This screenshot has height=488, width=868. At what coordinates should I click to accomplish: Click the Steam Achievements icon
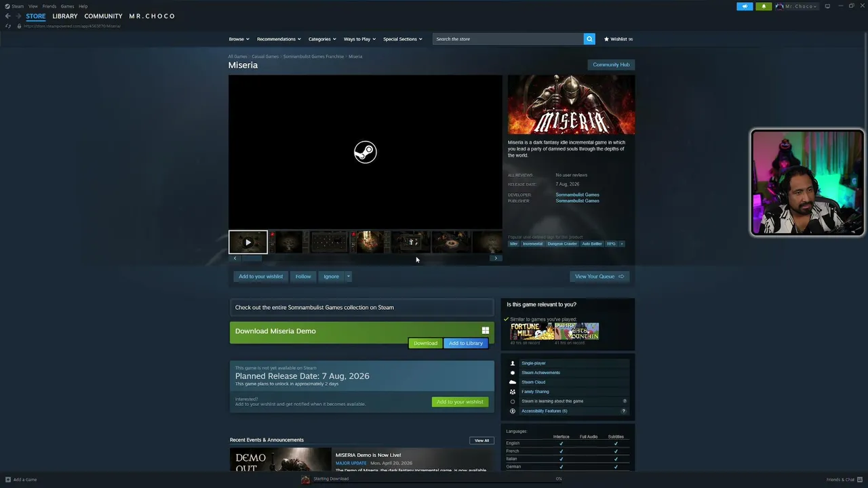(513, 373)
